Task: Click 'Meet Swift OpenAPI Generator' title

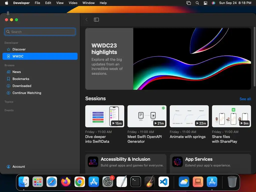Action: [145, 139]
